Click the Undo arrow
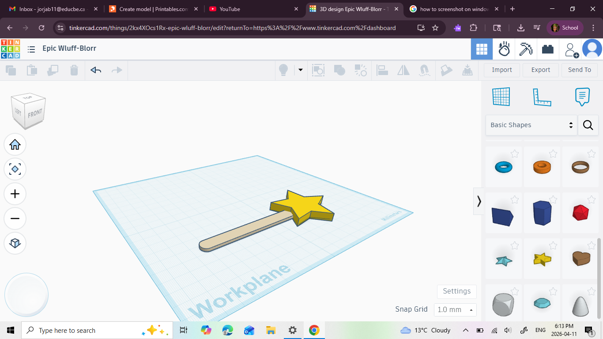Viewport: 603px width, 339px height. click(96, 70)
